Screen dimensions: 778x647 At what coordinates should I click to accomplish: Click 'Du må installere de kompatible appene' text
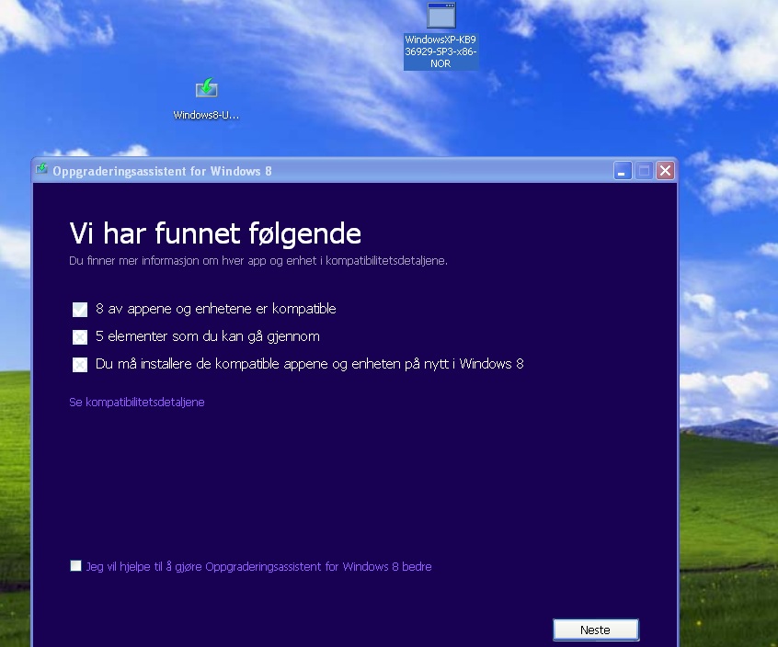pyautogui.click(x=309, y=364)
